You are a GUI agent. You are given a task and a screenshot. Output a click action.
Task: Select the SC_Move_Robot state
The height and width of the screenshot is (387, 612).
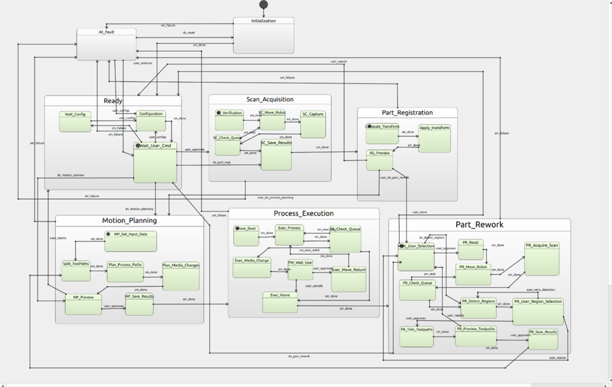(272, 119)
